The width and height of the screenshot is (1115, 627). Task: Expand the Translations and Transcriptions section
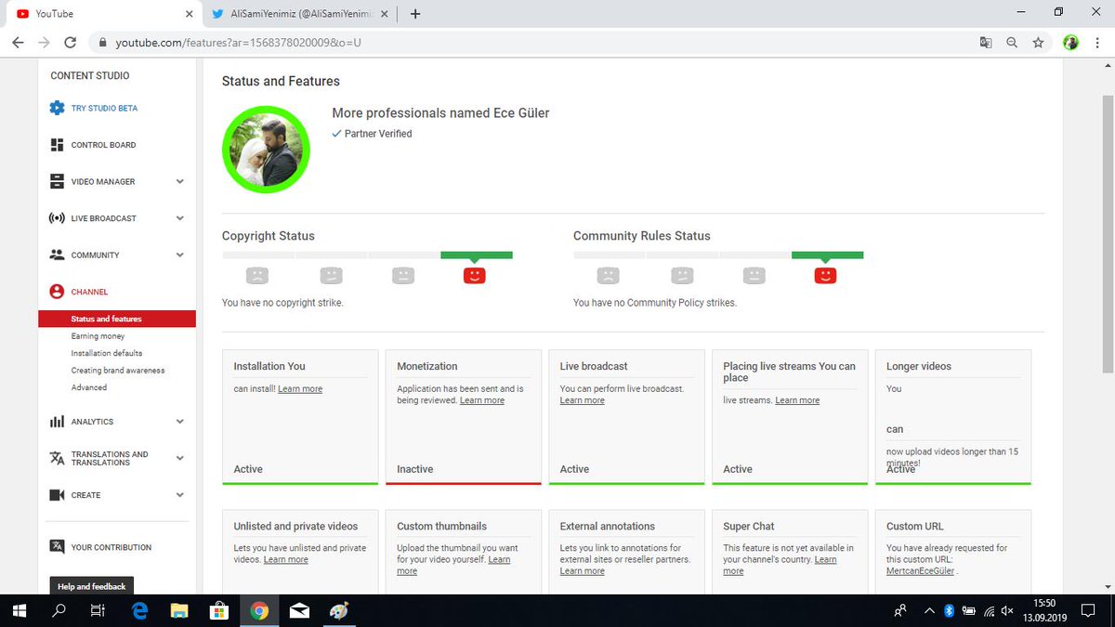pyautogui.click(x=179, y=458)
